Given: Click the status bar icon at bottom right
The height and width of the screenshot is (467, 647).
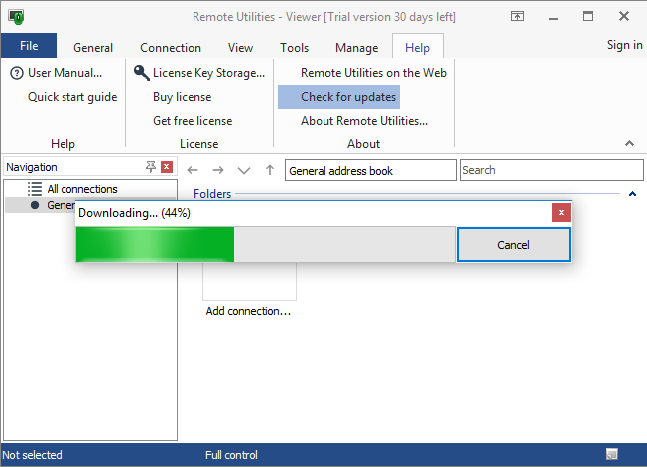Looking at the screenshot, I should click(612, 454).
